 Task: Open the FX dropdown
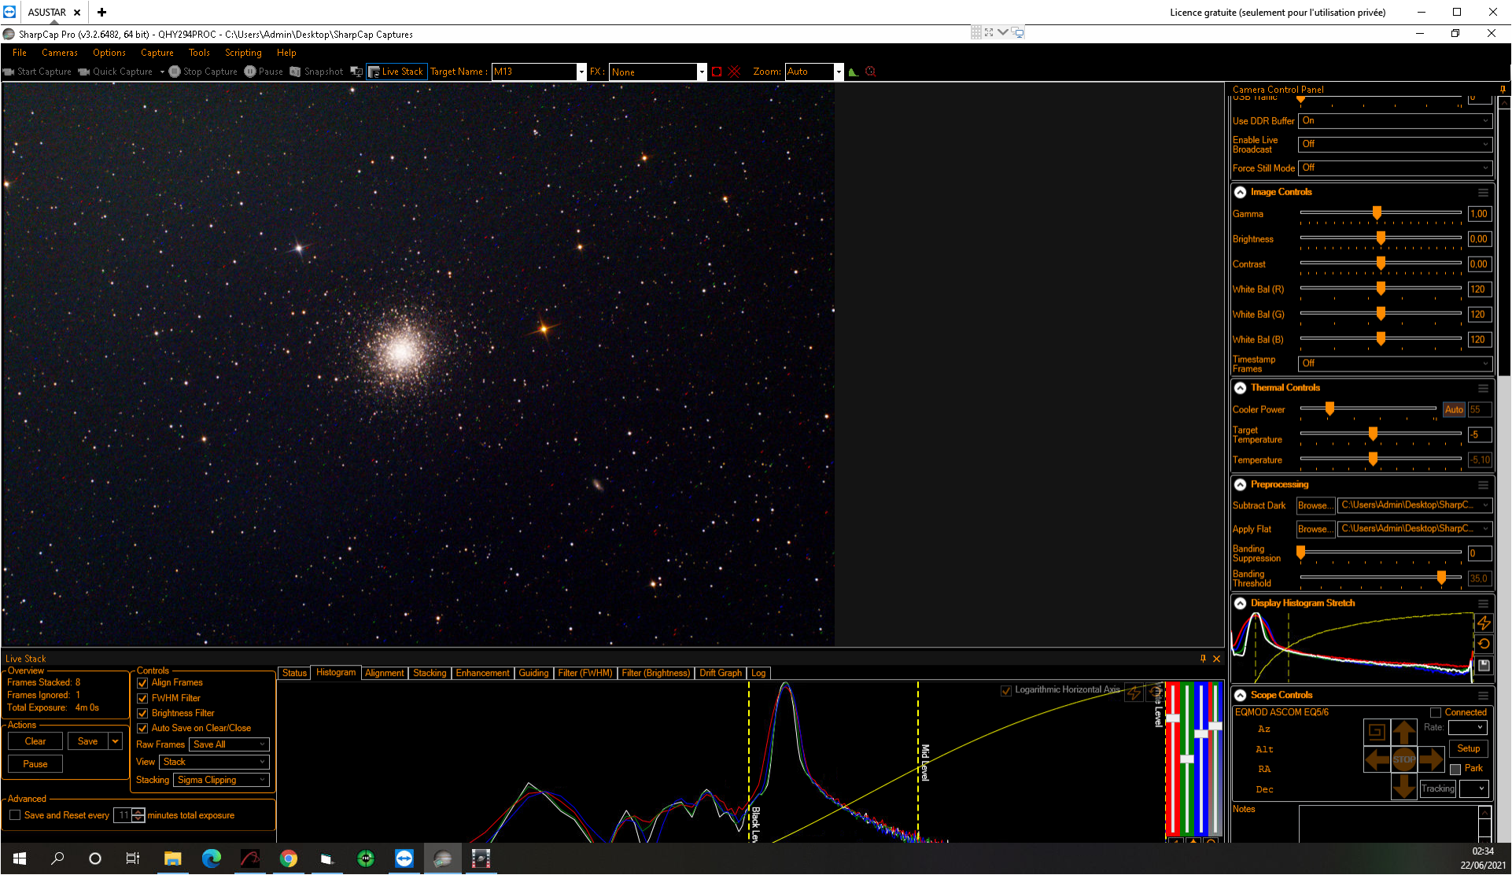point(701,72)
